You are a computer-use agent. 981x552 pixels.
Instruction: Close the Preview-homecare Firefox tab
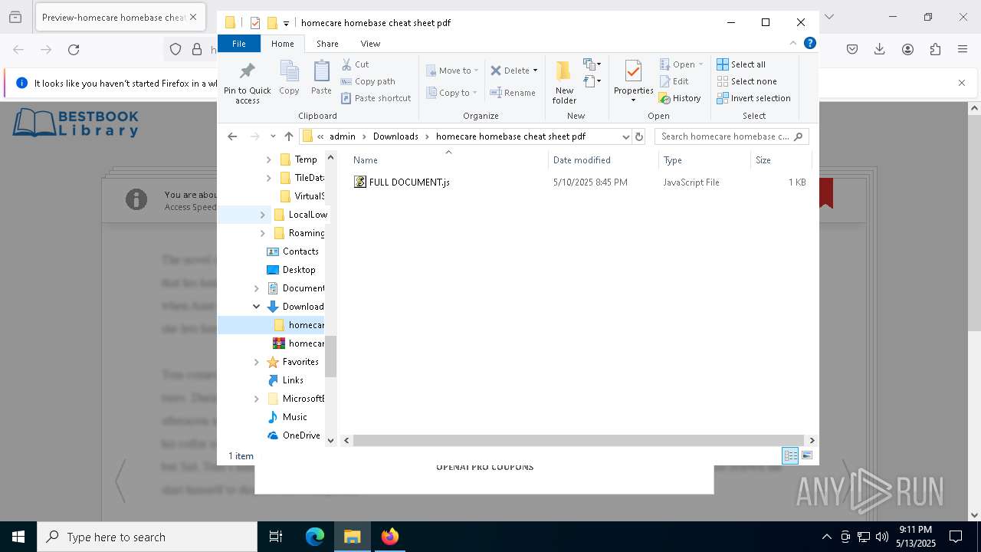pyautogui.click(x=193, y=17)
